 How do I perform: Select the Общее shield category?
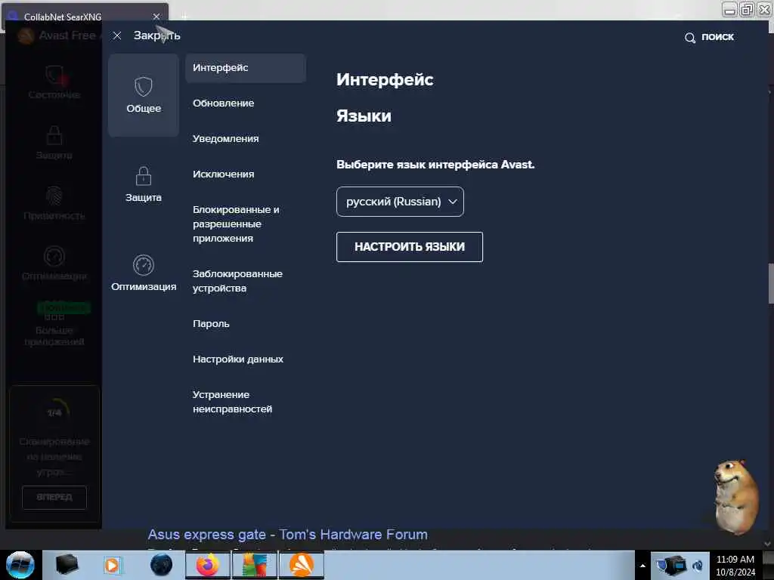(144, 94)
